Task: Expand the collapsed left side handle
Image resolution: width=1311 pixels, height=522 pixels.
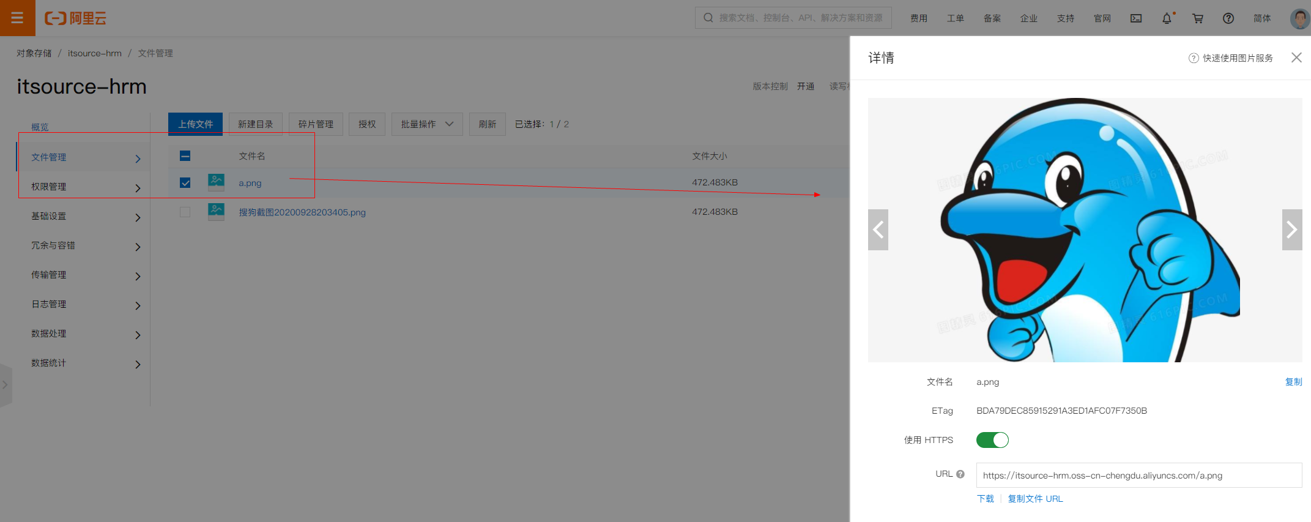Action: click(x=6, y=385)
